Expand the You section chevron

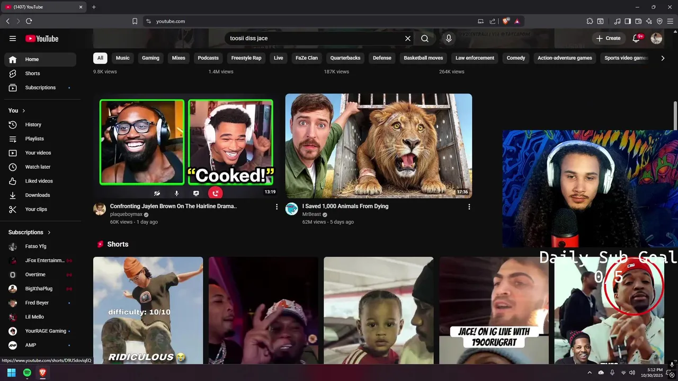[24, 111]
